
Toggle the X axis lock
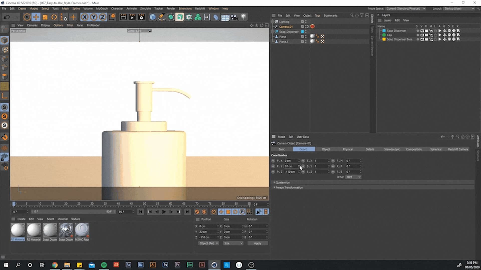click(84, 17)
